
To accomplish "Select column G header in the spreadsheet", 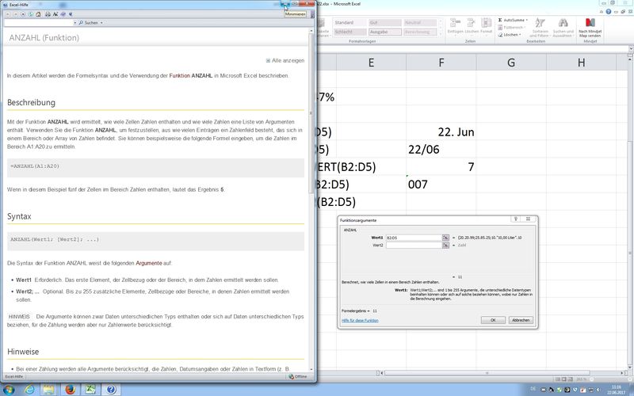I will click(x=510, y=63).
